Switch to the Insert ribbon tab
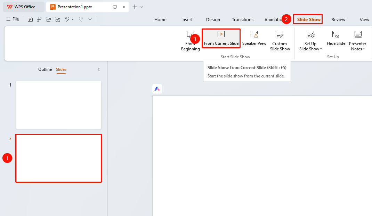 [187, 20]
